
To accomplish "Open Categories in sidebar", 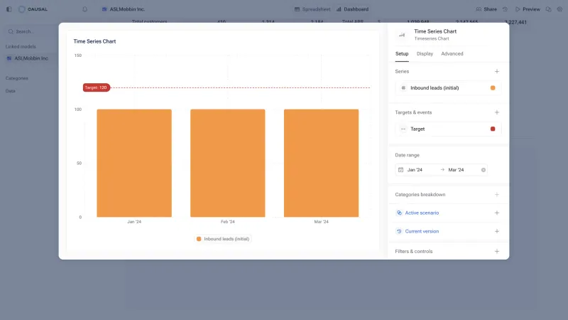I will pos(16,78).
